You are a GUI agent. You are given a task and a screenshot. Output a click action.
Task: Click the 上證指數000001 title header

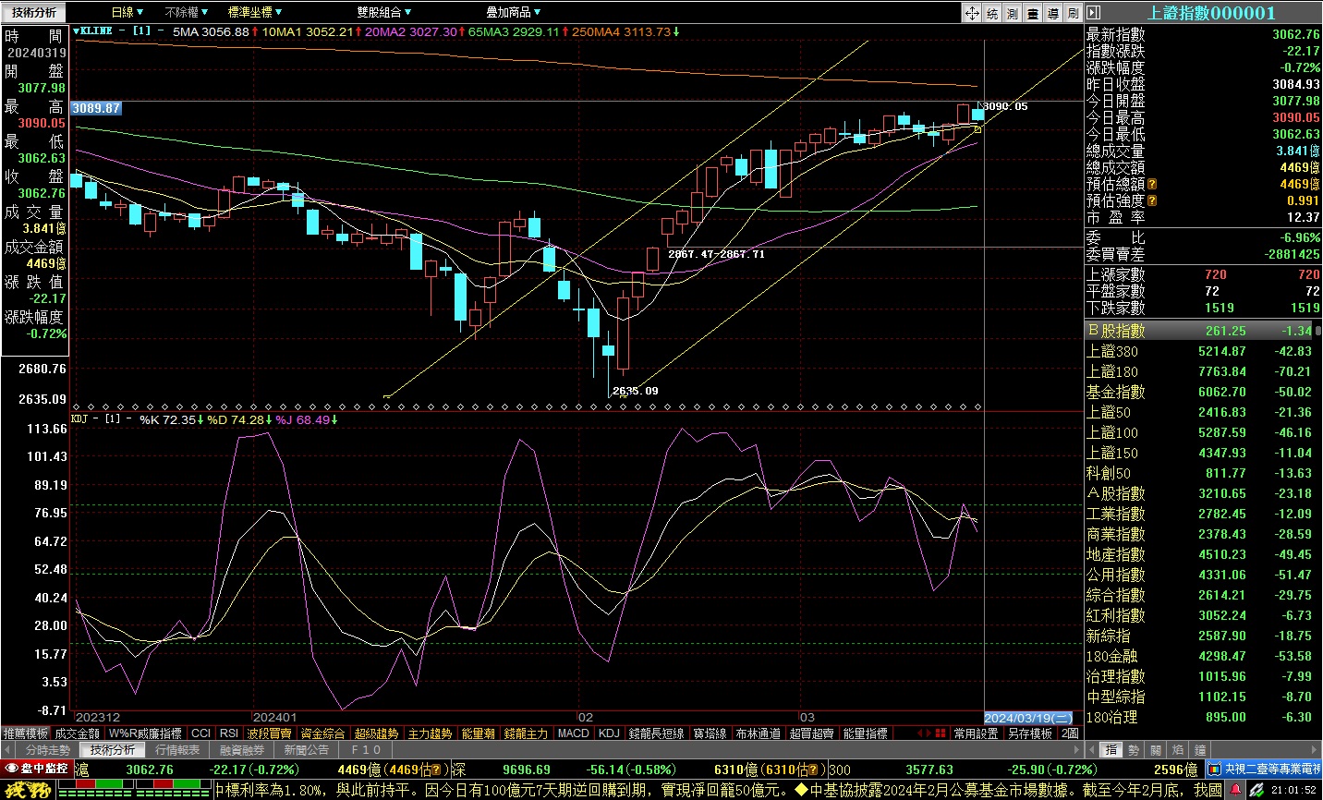tap(1211, 13)
